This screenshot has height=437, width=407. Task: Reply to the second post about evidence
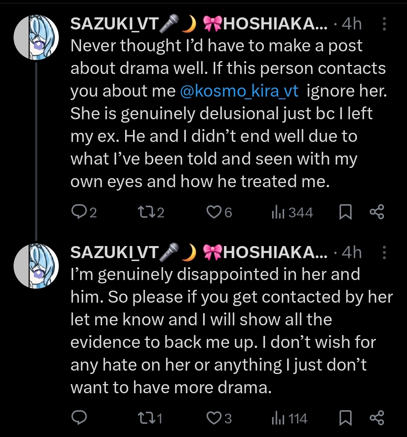click(x=79, y=418)
